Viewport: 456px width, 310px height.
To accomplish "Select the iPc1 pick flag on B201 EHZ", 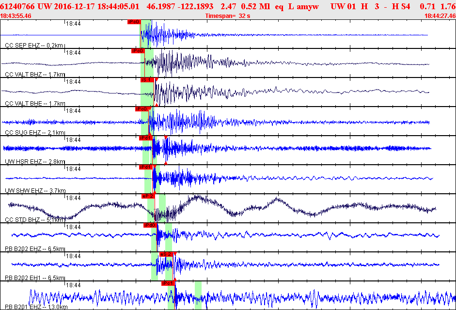I will [x=168, y=283].
